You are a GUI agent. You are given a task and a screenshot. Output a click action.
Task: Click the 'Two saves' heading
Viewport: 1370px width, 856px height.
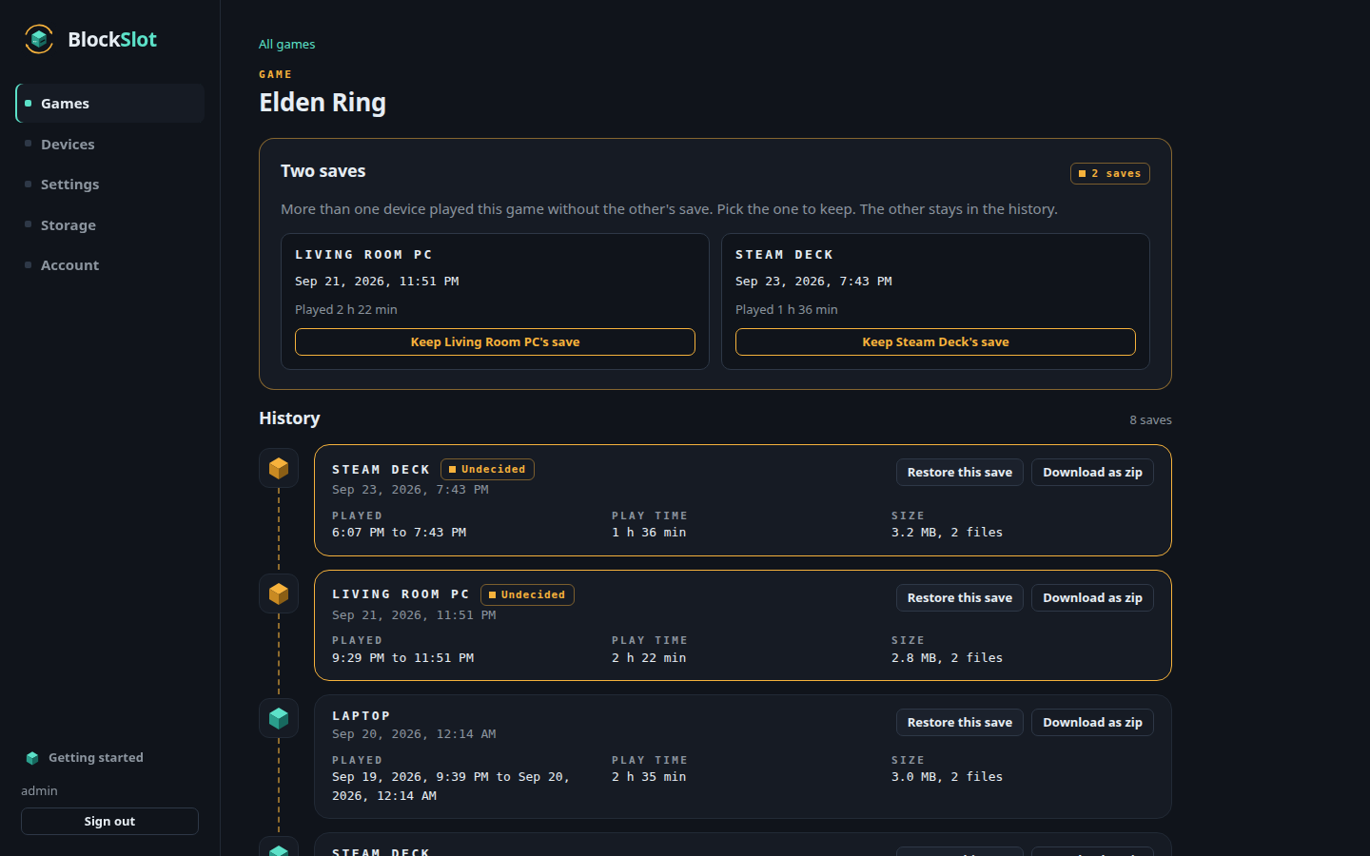pos(323,171)
